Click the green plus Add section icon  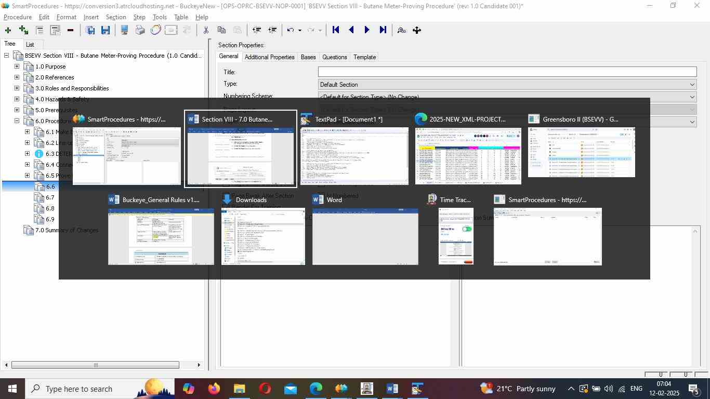[x=8, y=30]
